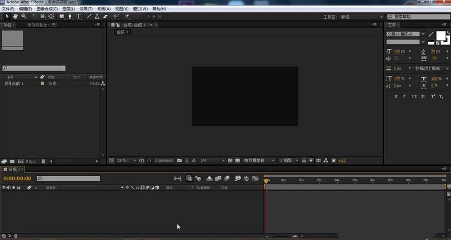Viewport: 451px width, 240px height.
Task: Toggle frame blending icon in timeline
Action: point(218,178)
